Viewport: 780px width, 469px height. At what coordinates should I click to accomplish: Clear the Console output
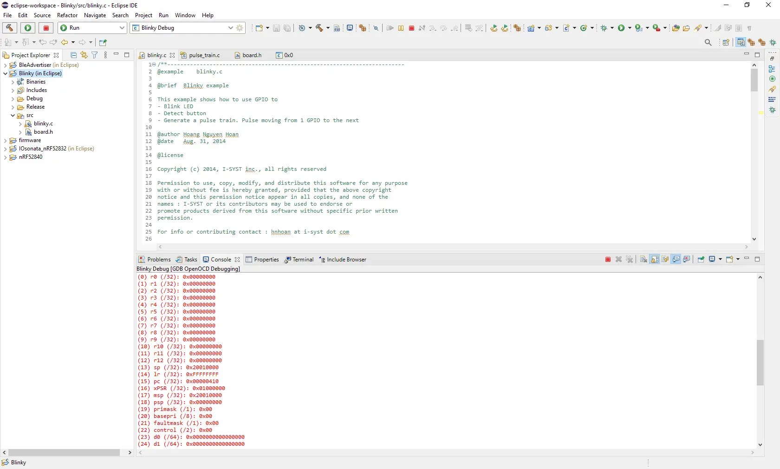643,260
